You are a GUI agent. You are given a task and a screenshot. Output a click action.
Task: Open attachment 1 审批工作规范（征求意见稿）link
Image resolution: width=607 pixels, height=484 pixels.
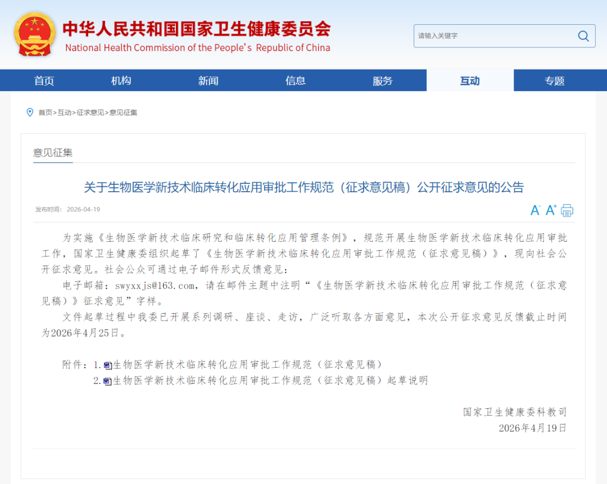[246, 364]
